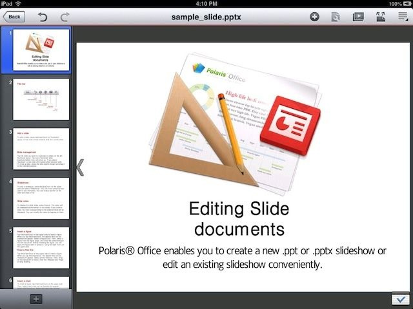
Task: Add a new slide with plus button
Action: pos(36,299)
